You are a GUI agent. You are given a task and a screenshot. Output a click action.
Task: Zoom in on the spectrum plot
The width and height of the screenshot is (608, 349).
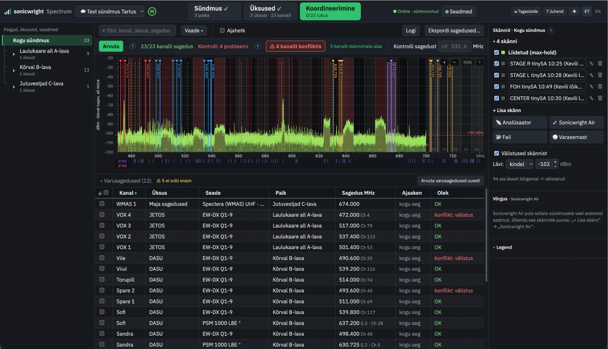[x=444, y=62]
